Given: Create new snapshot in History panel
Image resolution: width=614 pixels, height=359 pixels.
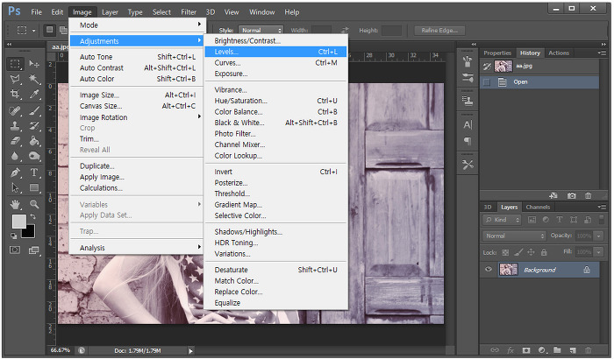Looking at the screenshot, I should click(572, 195).
